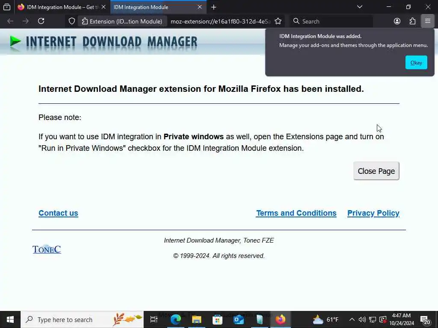Screen dimensions: 438x328
Task: Open Outlook from the taskbar
Action: pyautogui.click(x=239, y=319)
